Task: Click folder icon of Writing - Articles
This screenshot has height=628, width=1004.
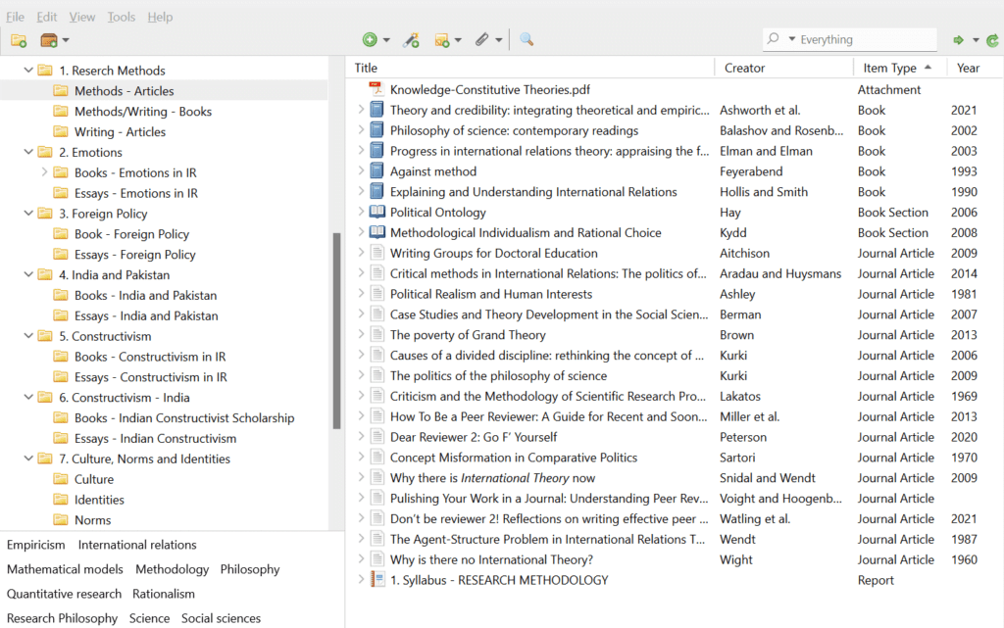Action: coord(61,131)
